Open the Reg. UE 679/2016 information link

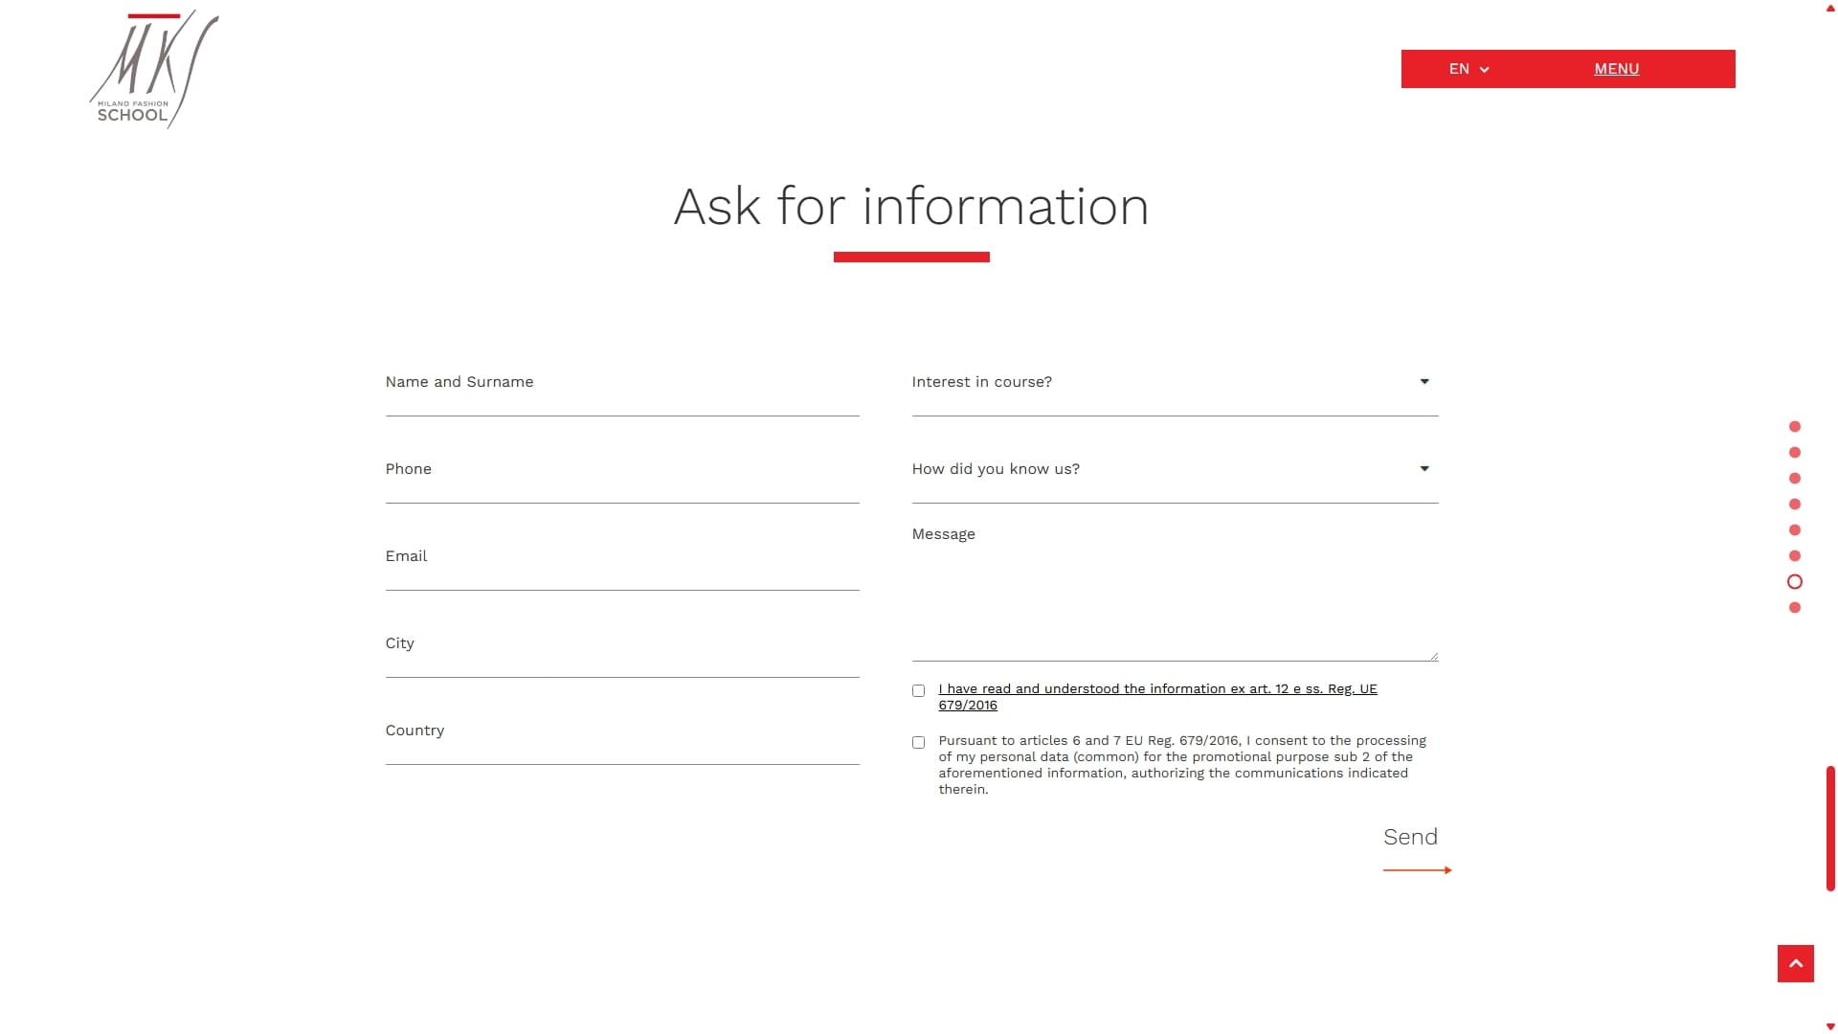click(1156, 689)
